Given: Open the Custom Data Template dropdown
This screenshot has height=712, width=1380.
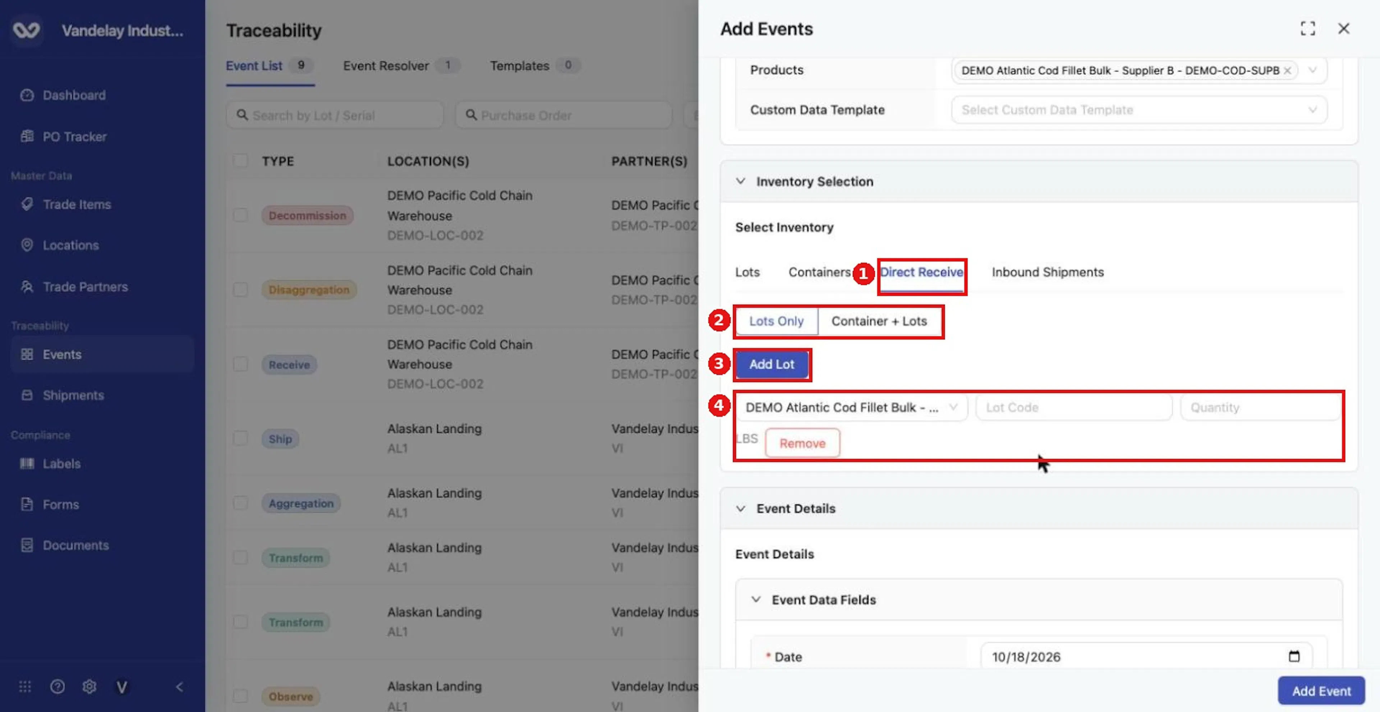Looking at the screenshot, I should click(1139, 110).
